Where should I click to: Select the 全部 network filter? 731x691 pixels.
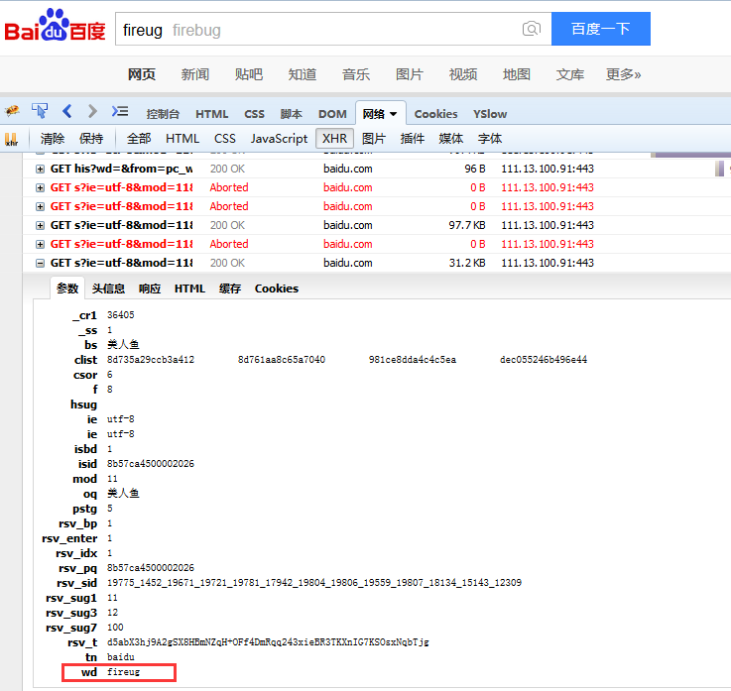tap(139, 139)
